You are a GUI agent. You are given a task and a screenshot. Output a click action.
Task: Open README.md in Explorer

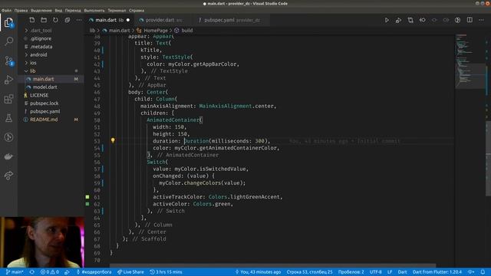pyautogui.click(x=44, y=120)
